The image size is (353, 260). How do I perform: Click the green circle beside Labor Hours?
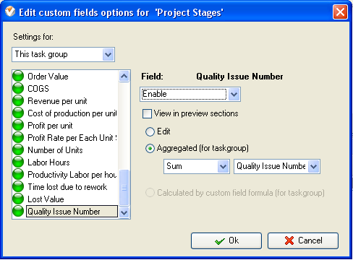(x=18, y=162)
